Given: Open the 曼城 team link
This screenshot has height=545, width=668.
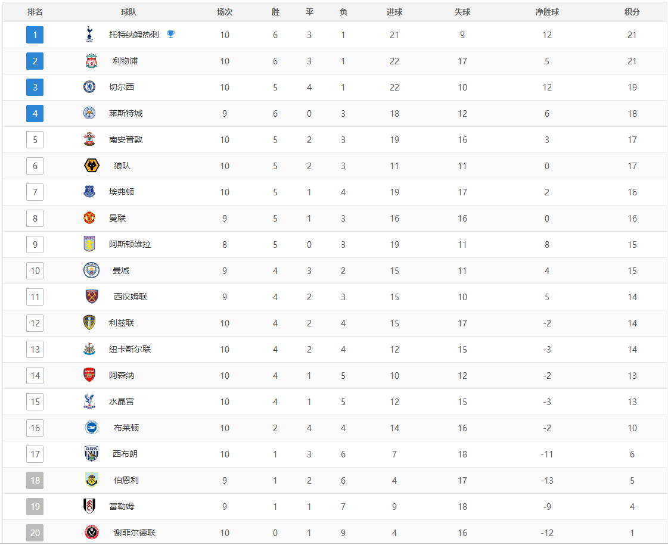Looking at the screenshot, I should pyautogui.click(x=121, y=270).
